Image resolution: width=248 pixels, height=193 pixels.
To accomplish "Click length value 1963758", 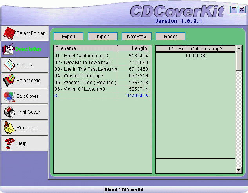I will [x=138, y=83].
